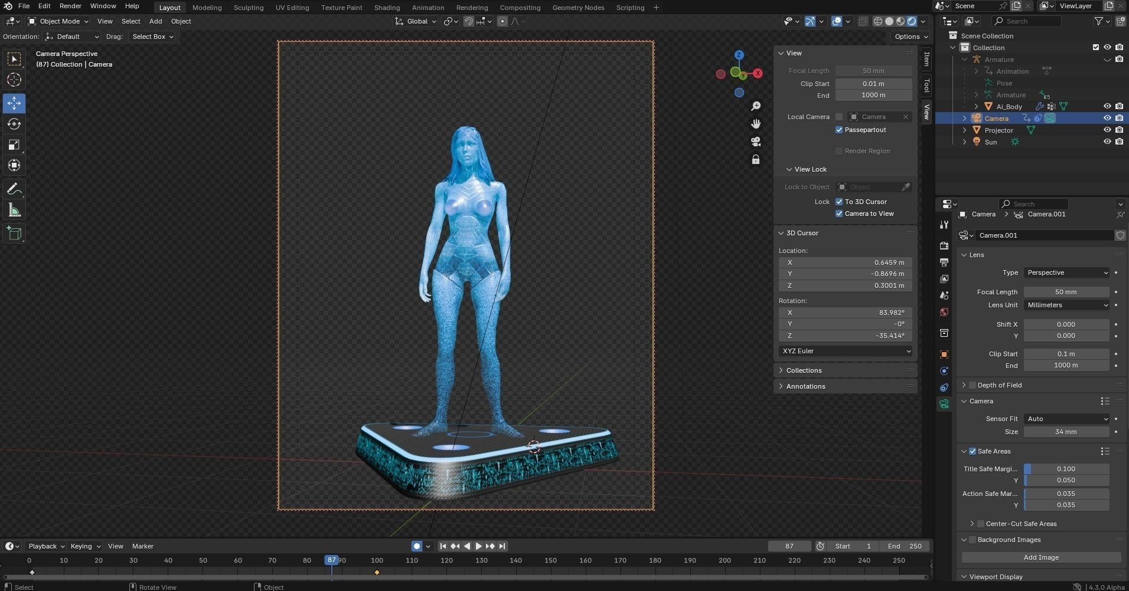Open the Add menu in viewport header

tap(155, 21)
